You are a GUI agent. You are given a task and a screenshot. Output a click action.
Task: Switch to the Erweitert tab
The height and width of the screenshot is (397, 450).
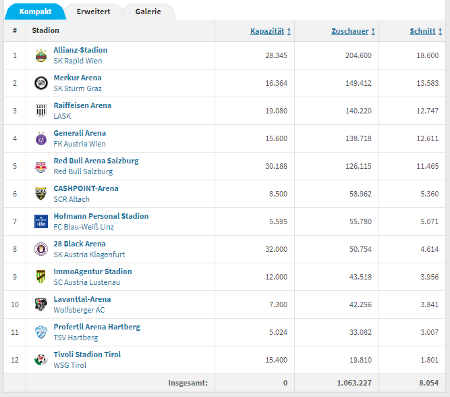tap(94, 11)
